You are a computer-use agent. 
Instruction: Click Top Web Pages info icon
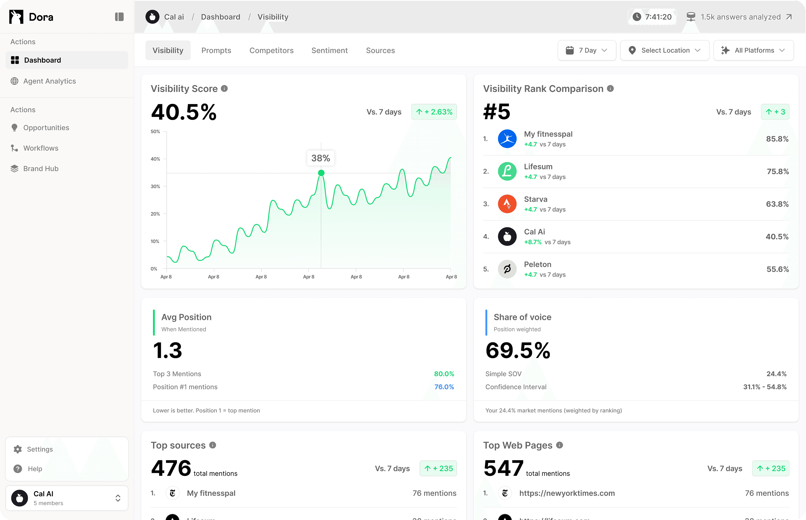(560, 445)
